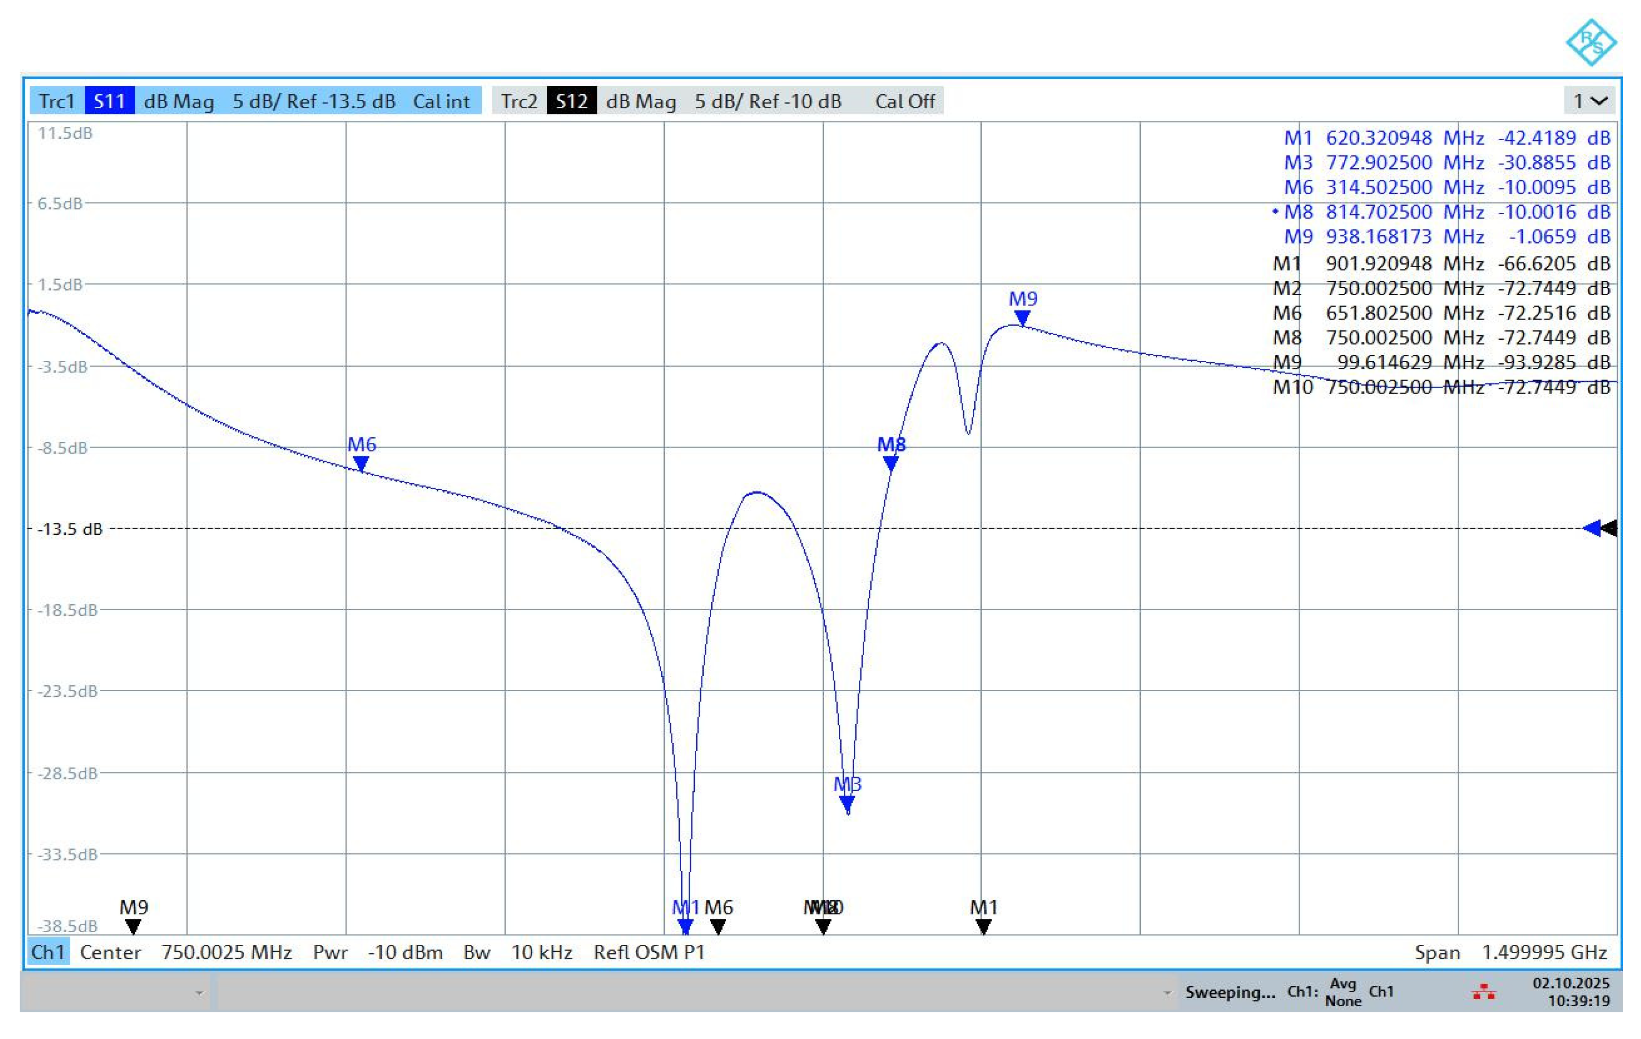Click the Rohde & Schwarz logo icon
The height and width of the screenshot is (1039, 1641).
coord(1590,42)
